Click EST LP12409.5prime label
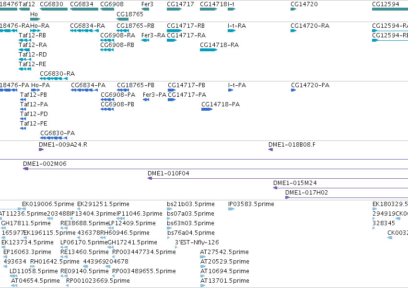The height and width of the screenshot is (288, 408). [132, 223]
